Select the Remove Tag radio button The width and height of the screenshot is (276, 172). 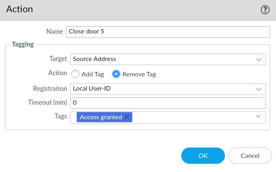[116, 74]
